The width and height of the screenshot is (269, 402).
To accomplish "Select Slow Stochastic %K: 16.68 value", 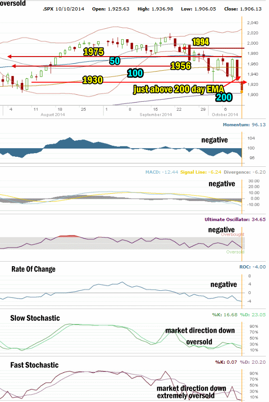I will click(225, 315).
